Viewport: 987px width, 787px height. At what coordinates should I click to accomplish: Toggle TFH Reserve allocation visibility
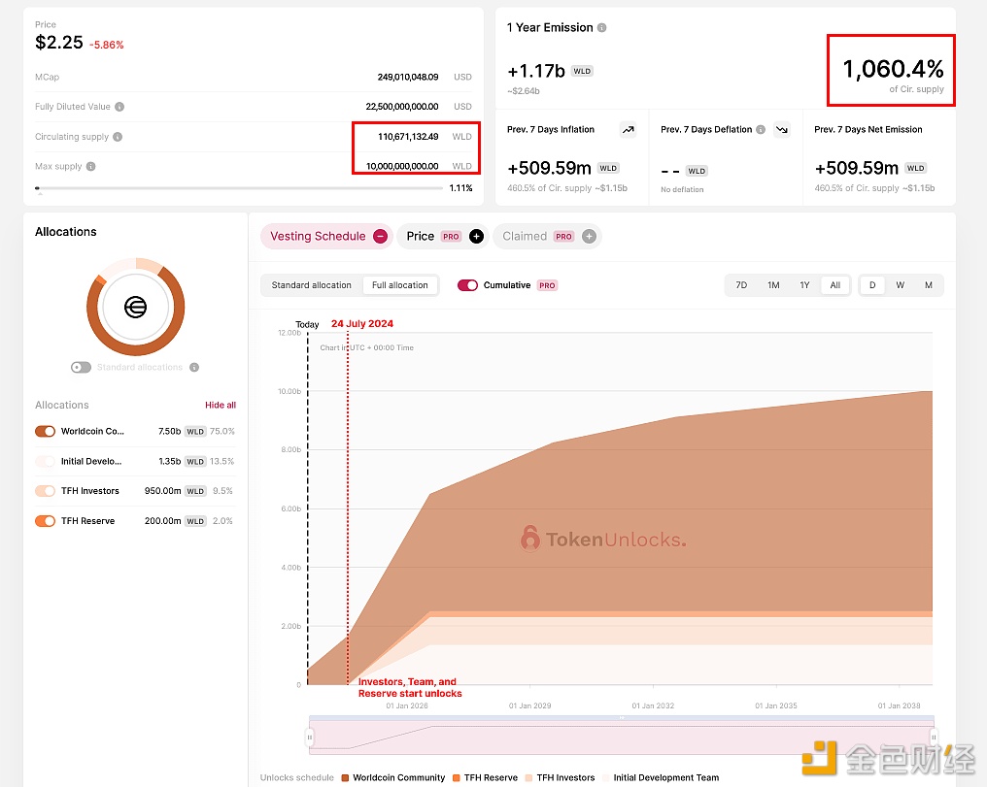coord(46,521)
